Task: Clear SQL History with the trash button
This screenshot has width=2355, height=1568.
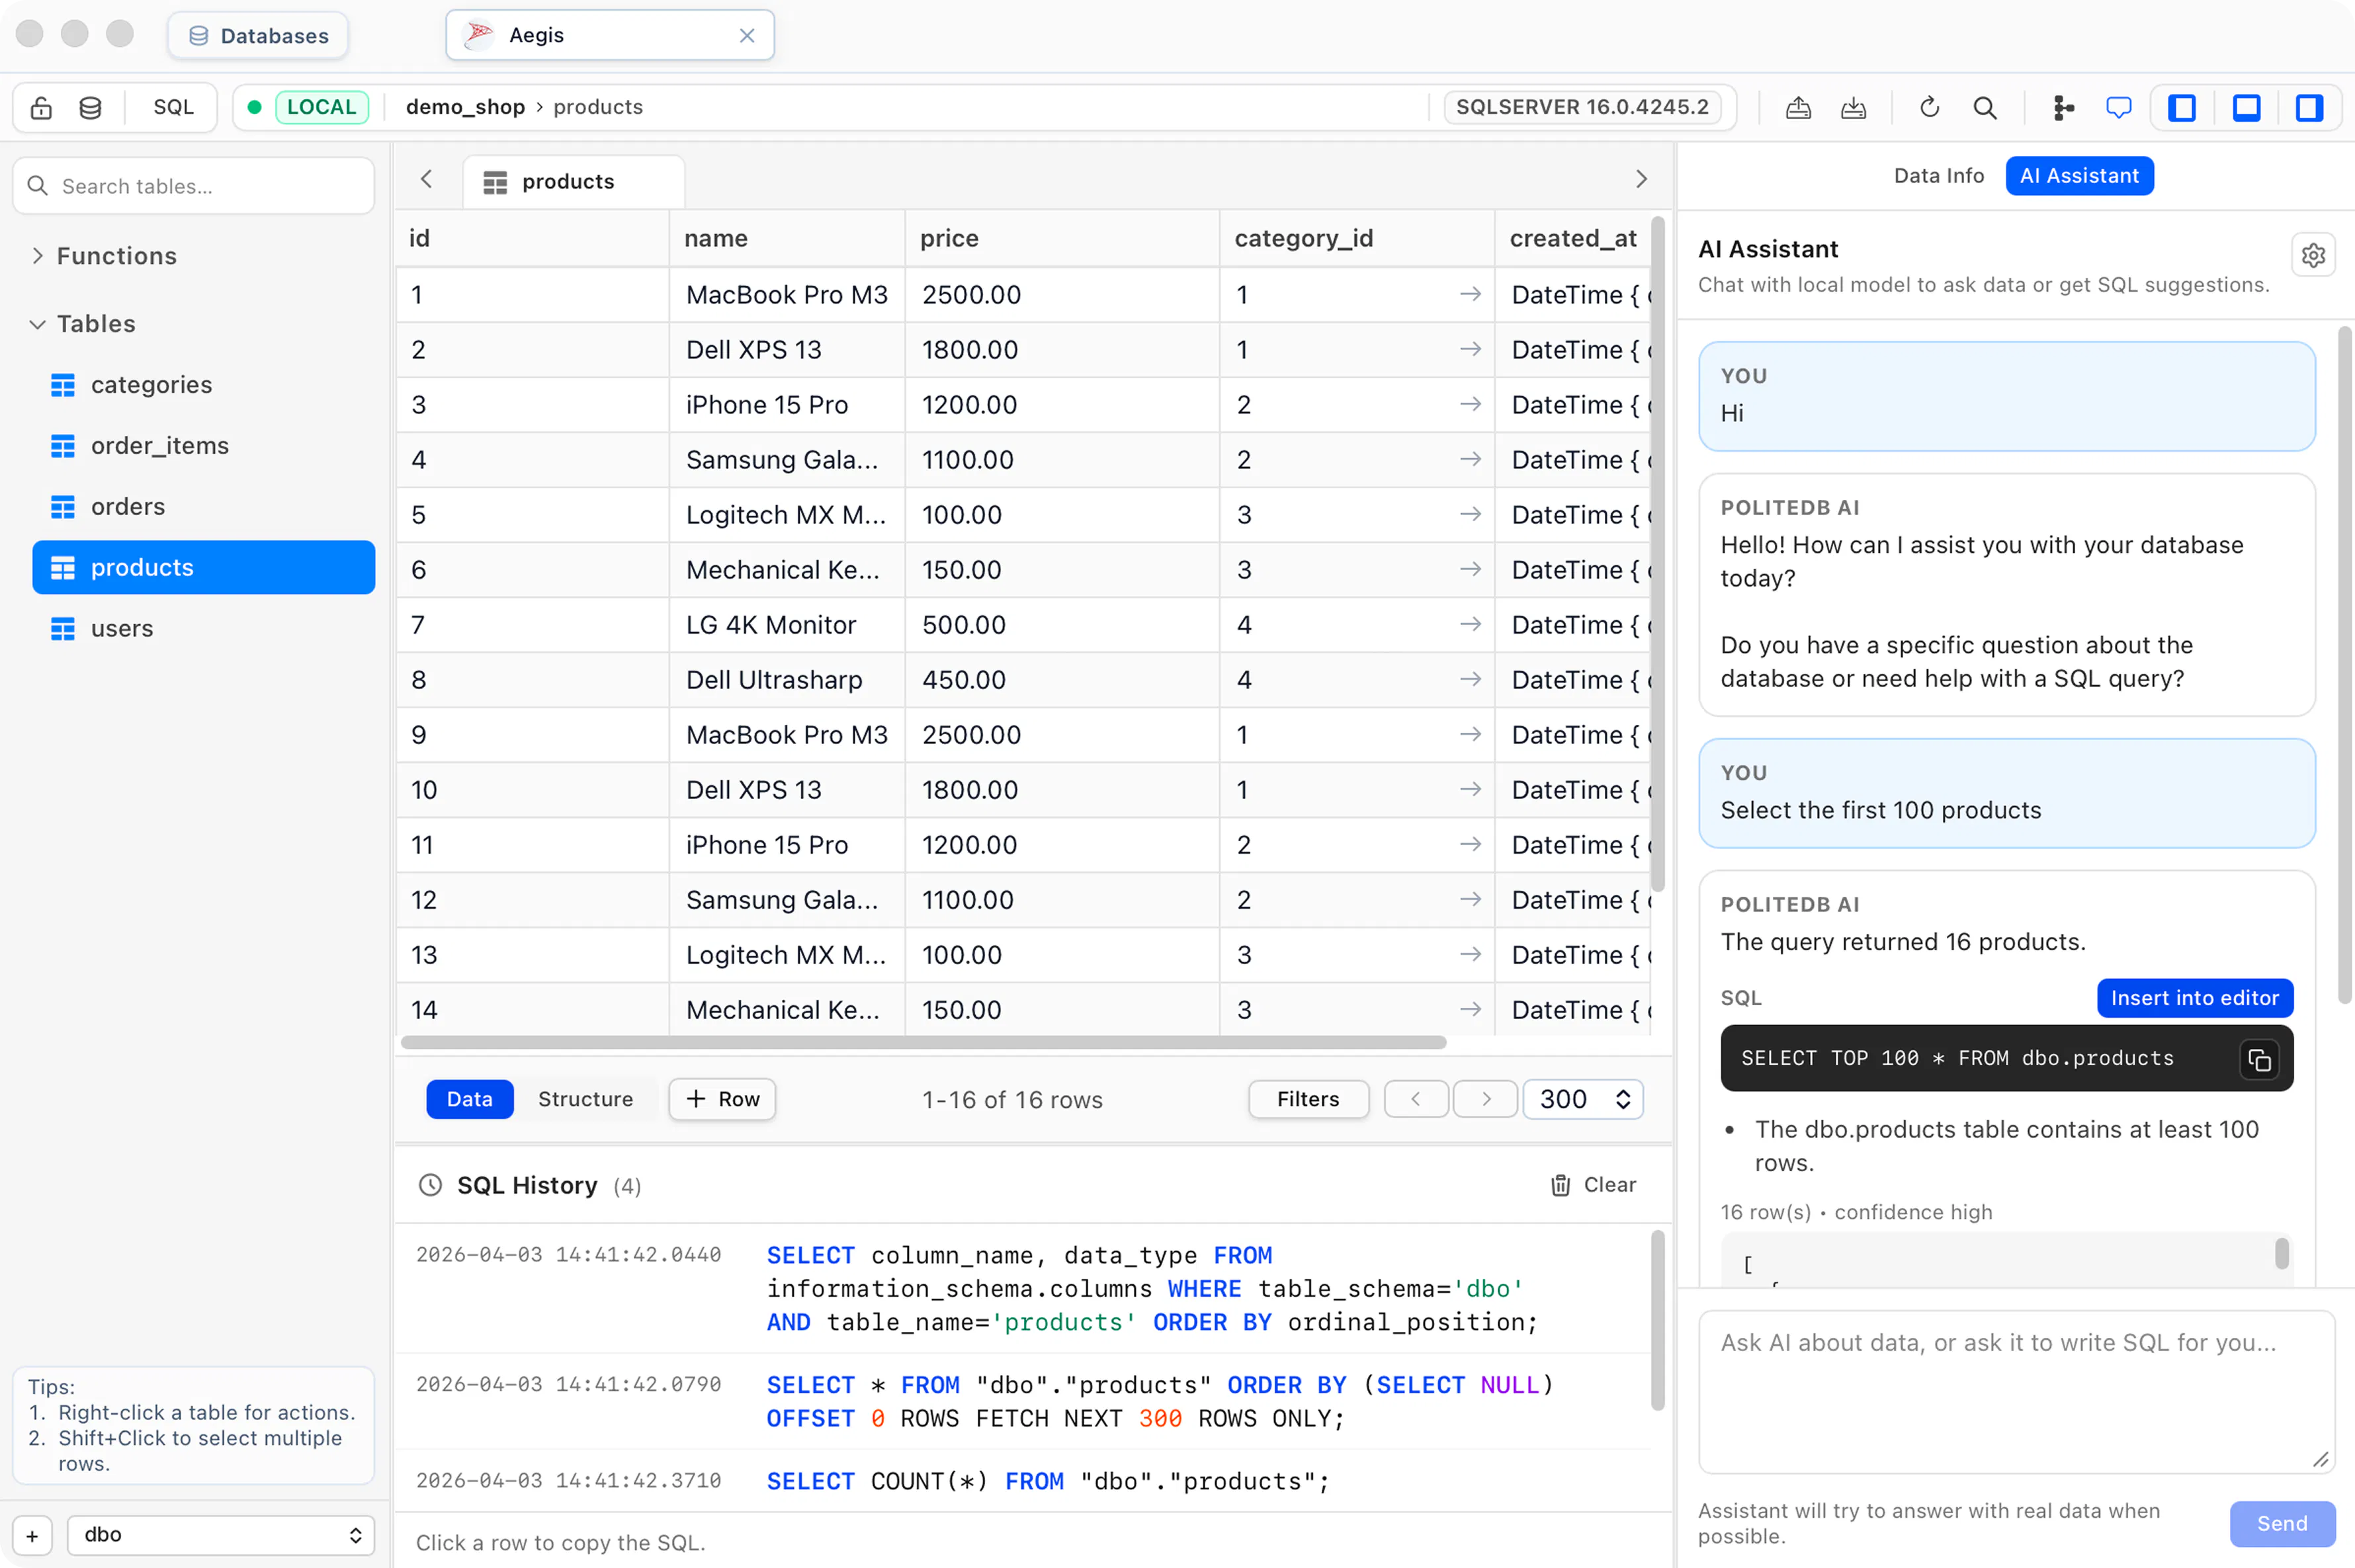Action: (1593, 1185)
